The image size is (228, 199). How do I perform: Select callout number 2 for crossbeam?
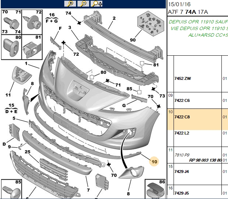point(114,18)
